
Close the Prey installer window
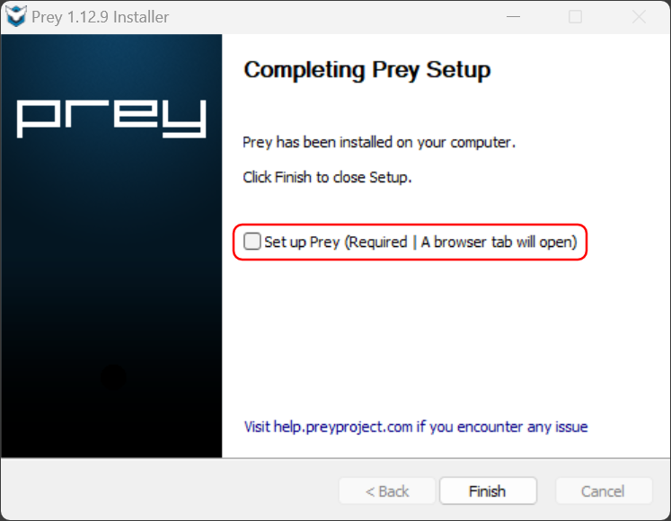pyautogui.click(x=639, y=17)
